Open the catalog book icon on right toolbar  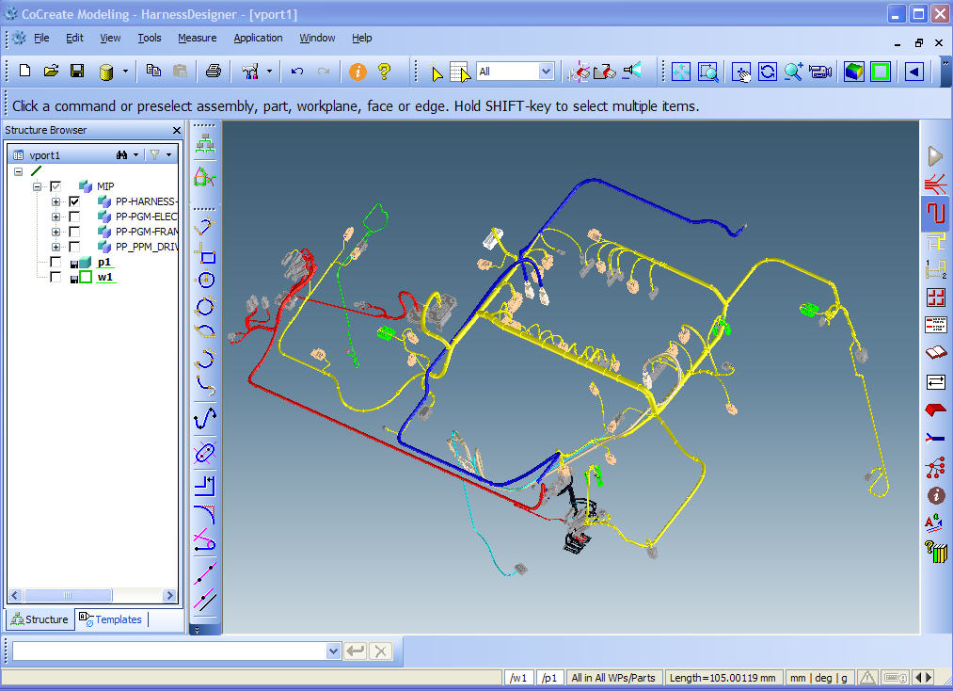[935, 352]
